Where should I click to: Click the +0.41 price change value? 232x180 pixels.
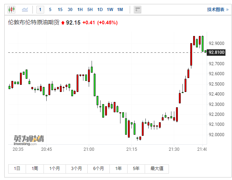point(88,23)
